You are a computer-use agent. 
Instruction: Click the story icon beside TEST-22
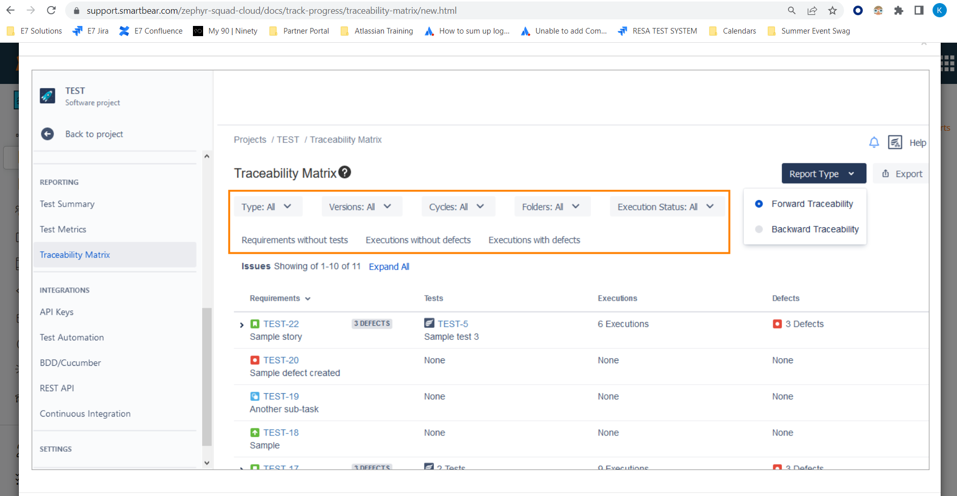255,324
